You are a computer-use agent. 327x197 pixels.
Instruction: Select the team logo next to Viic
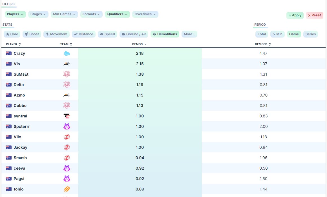(x=67, y=137)
